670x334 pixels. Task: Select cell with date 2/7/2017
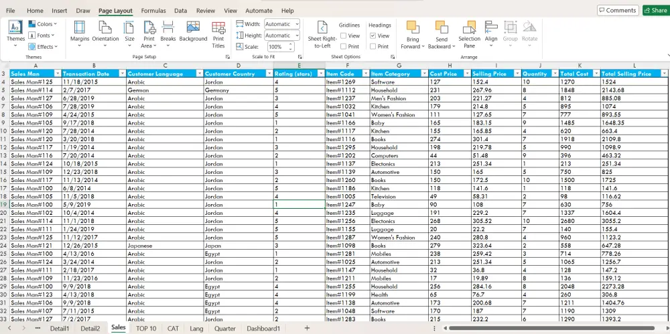[94, 90]
